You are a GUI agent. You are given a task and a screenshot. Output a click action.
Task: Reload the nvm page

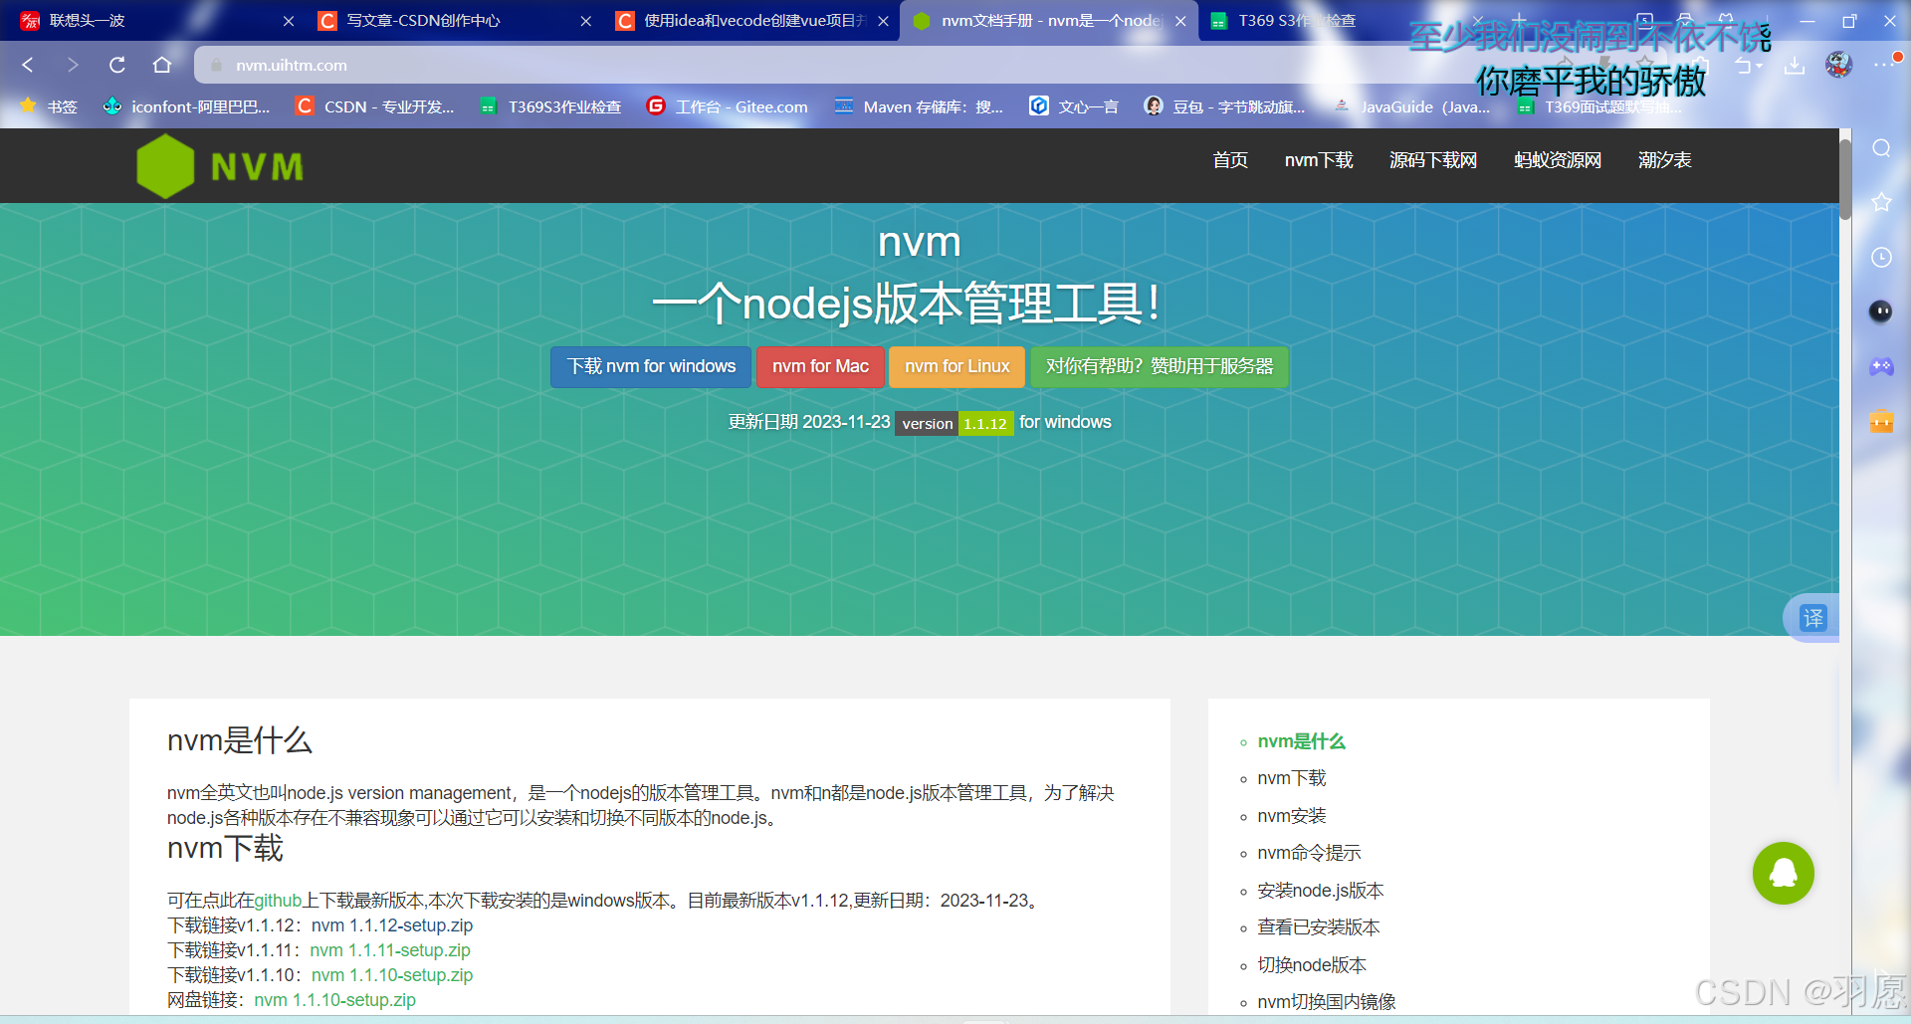pos(117,65)
